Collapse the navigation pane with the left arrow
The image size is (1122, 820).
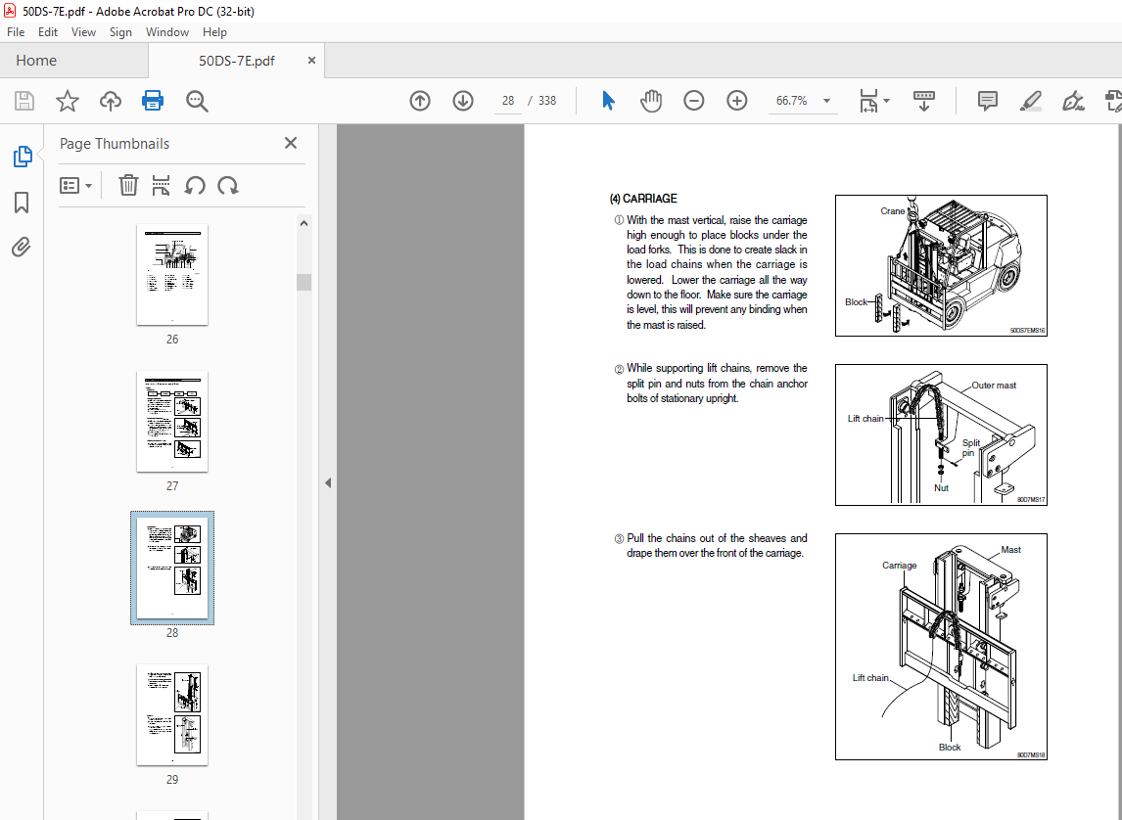[328, 482]
